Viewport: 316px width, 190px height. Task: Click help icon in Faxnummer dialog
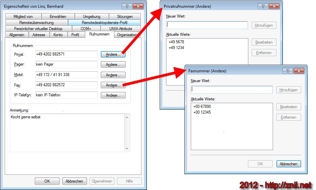(288, 71)
